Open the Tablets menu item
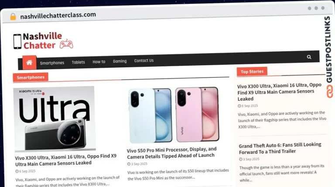Viewport: 335px width, 187px height. tap(78, 62)
